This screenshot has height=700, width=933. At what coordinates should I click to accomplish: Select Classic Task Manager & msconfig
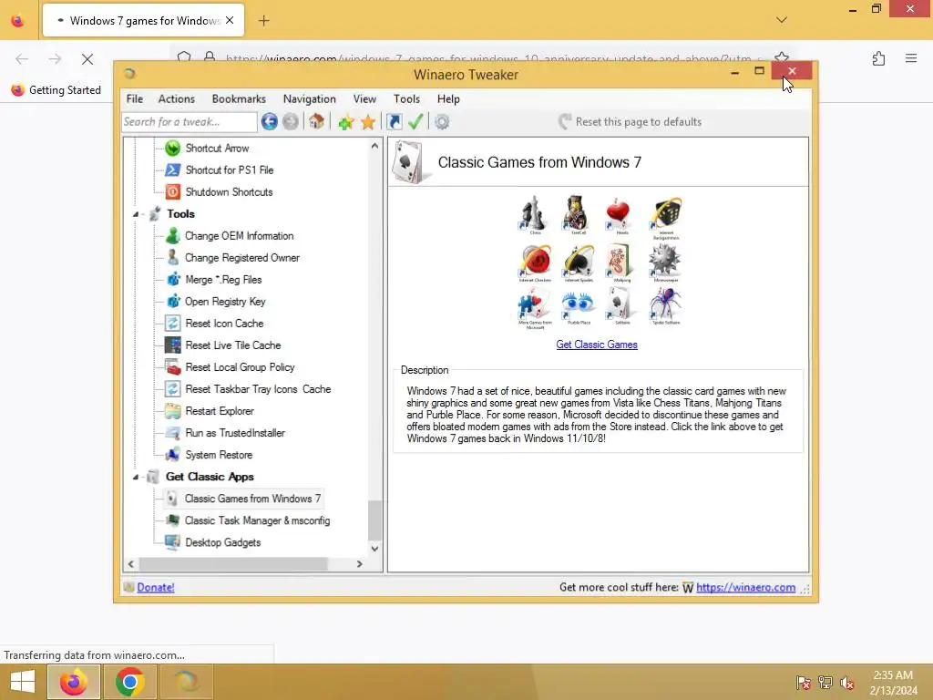pyautogui.click(x=257, y=520)
